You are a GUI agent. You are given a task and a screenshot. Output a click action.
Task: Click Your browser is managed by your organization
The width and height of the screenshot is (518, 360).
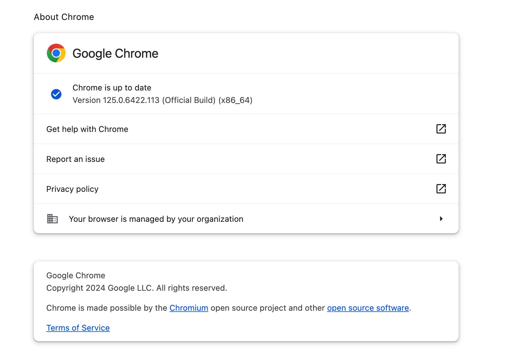[x=246, y=219]
